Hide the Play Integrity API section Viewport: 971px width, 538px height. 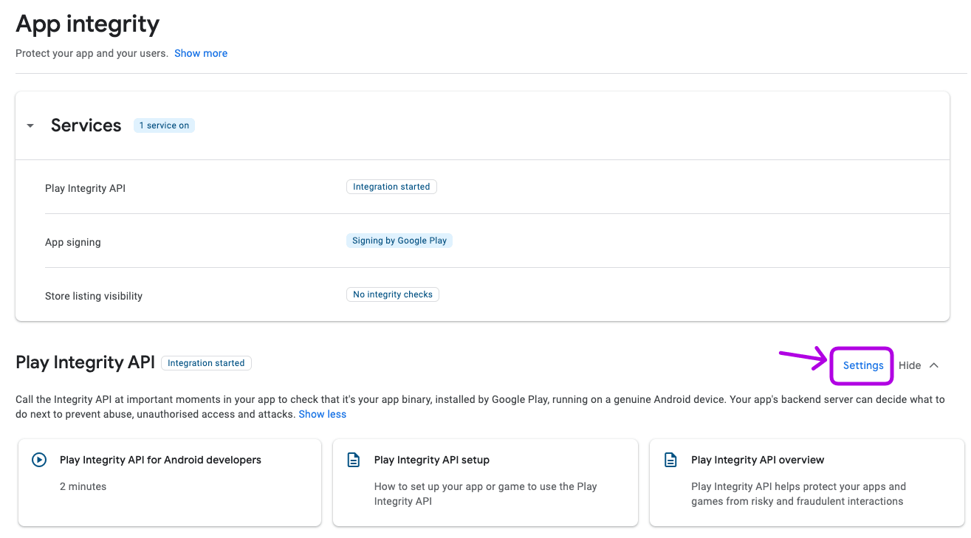(910, 365)
